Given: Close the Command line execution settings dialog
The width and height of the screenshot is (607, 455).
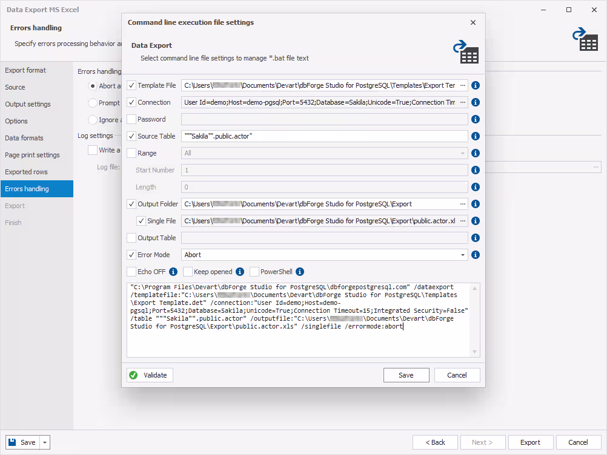Looking at the screenshot, I should click(x=473, y=22).
